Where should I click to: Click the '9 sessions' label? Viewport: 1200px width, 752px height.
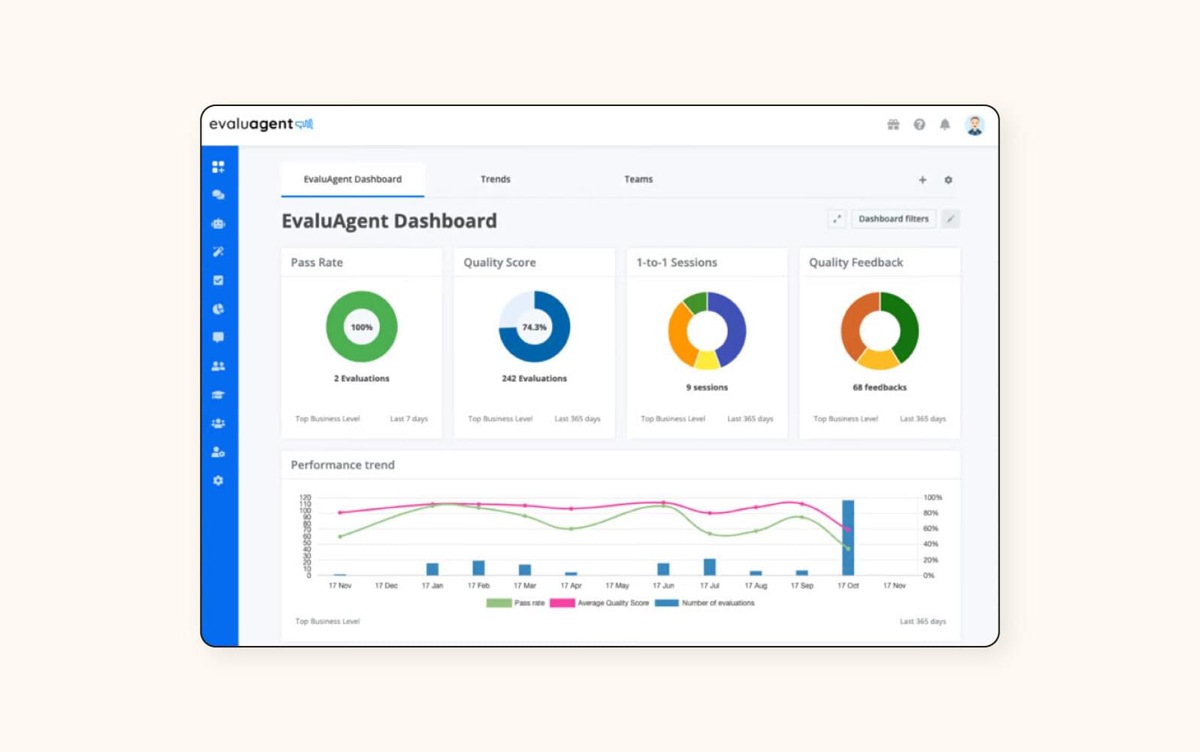coord(707,387)
